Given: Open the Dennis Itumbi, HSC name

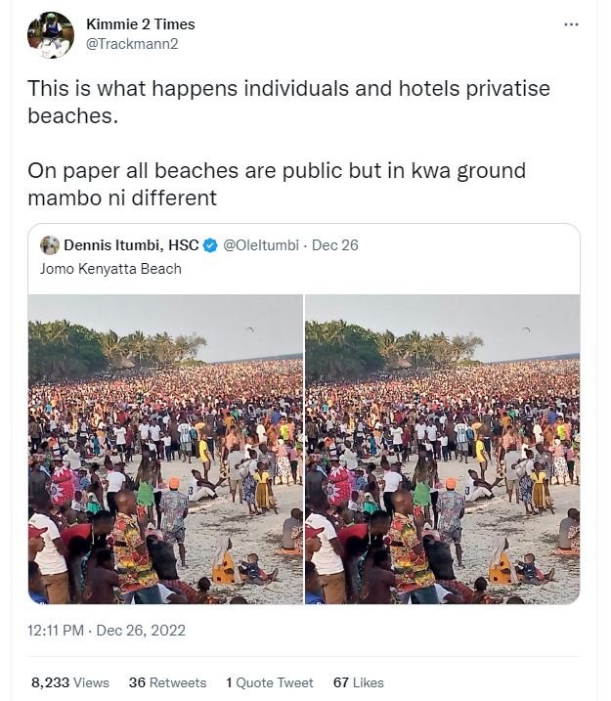Looking at the screenshot, I should pyautogui.click(x=131, y=245).
